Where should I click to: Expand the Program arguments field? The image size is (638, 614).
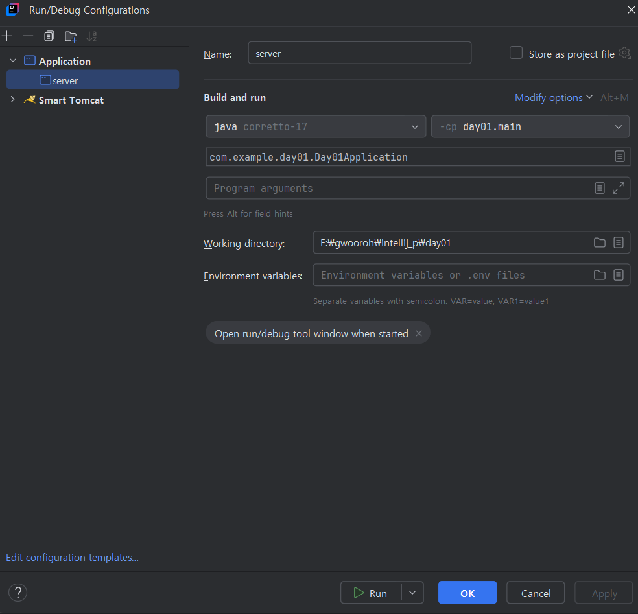click(x=619, y=188)
